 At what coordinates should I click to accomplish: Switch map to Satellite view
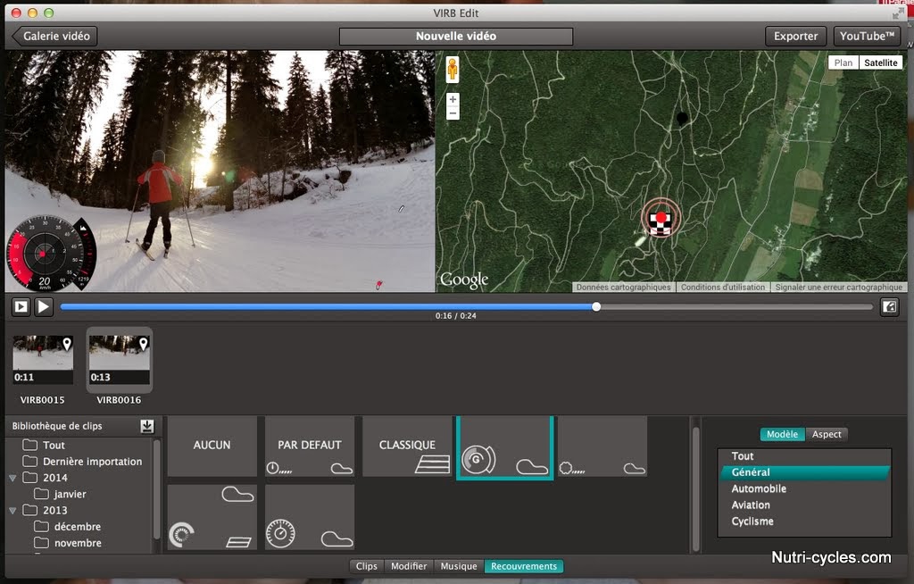[x=880, y=63]
